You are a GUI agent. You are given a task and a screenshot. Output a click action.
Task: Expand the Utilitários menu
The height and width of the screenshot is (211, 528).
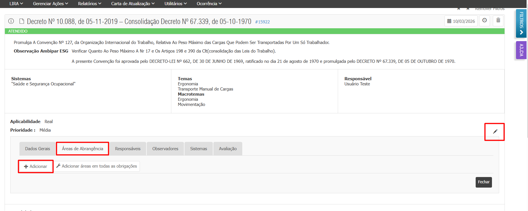(175, 4)
